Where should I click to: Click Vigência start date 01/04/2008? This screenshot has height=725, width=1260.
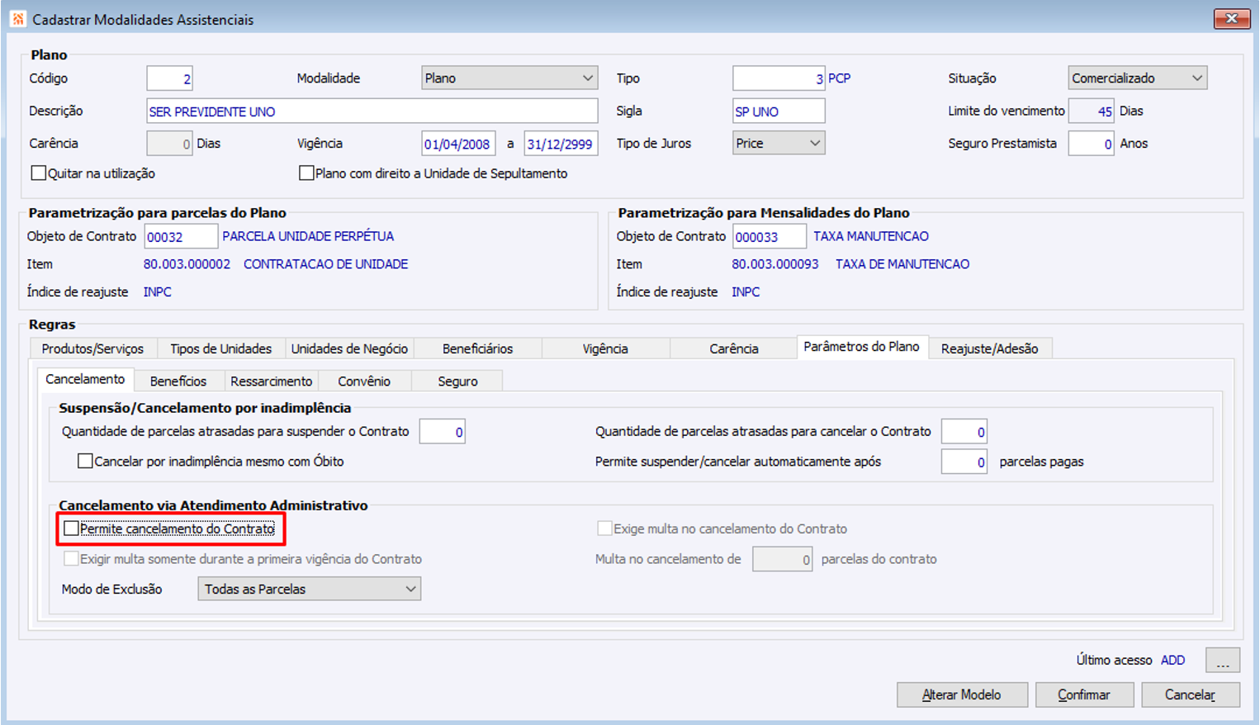click(x=458, y=143)
